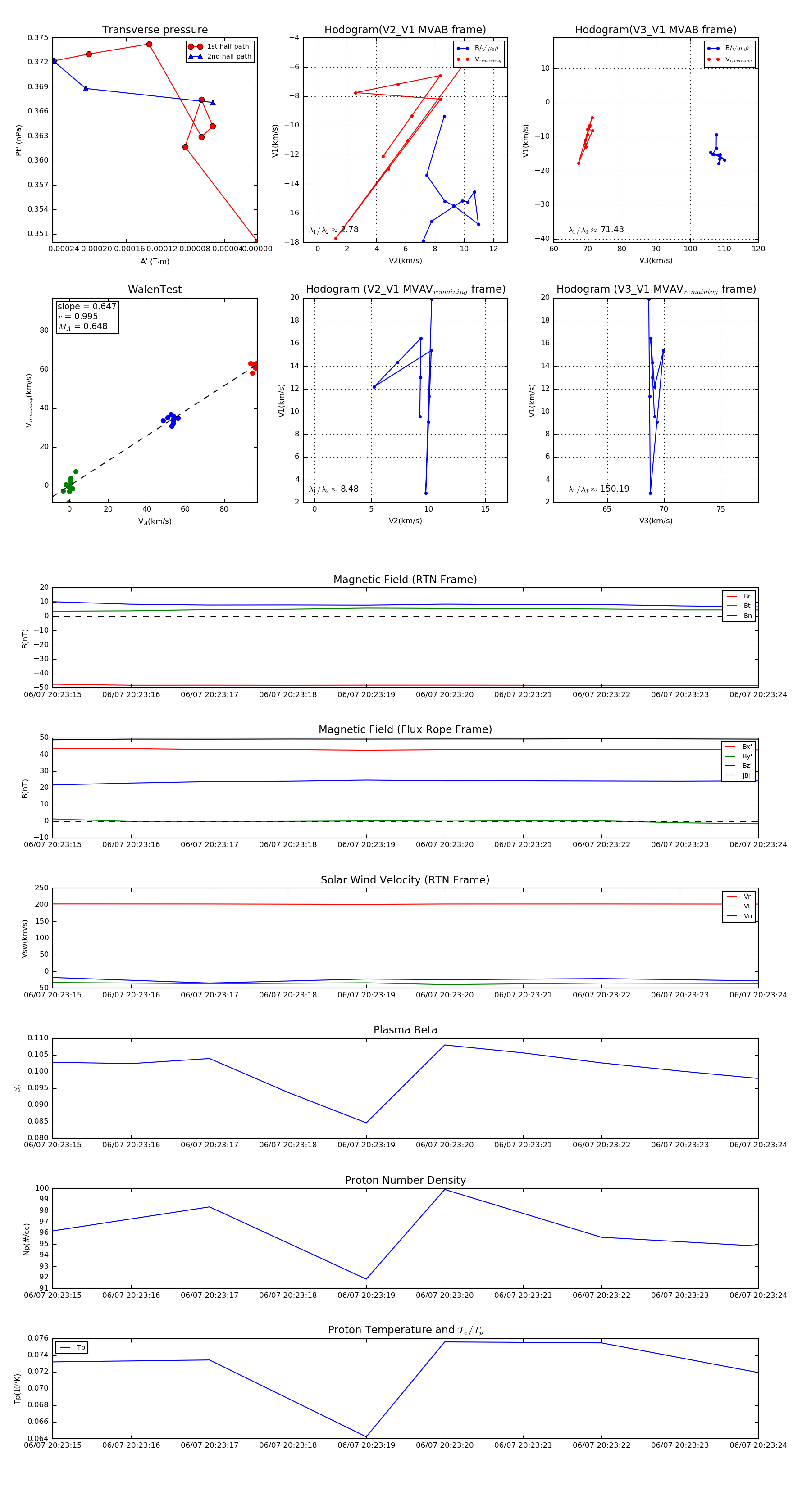Select the 'V_A(km/s)' x-axis label in WalenTest

[155, 521]
